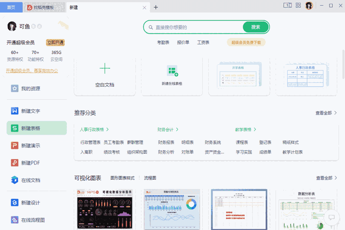
Task: Open the blue-bordered table template with red text
Action: [x=239, y=209]
